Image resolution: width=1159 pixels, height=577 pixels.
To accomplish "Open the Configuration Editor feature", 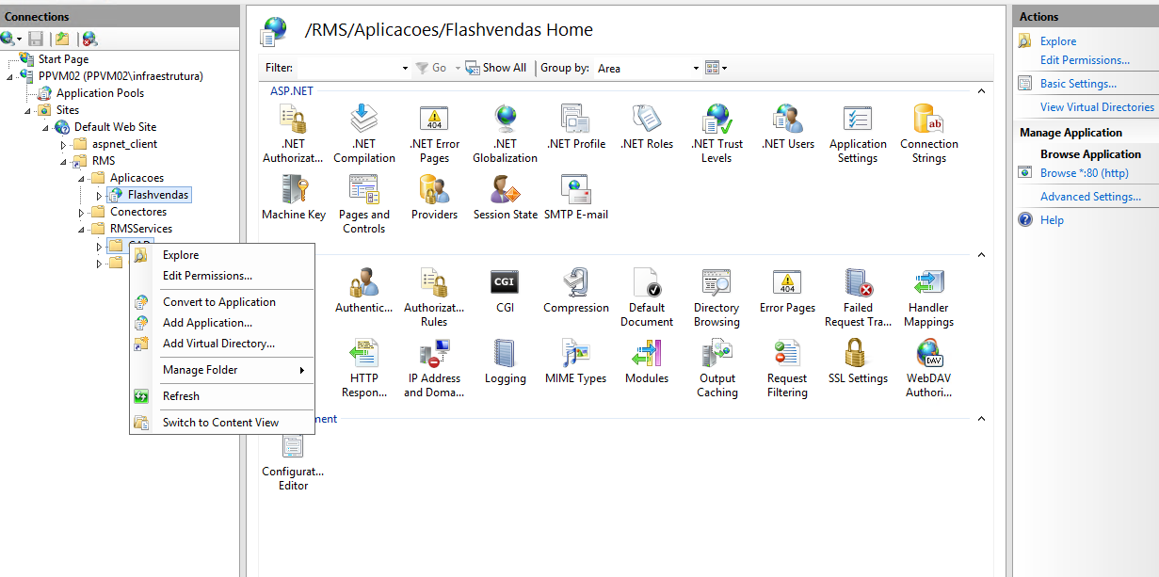I will [x=293, y=461].
